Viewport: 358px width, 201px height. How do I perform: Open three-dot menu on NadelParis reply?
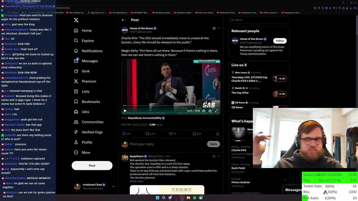(219, 156)
